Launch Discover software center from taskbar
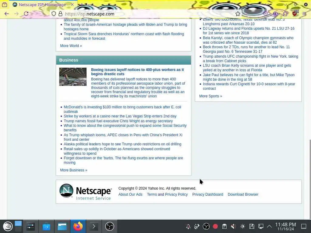This screenshot has height=233, width=311. (x=46, y=226)
